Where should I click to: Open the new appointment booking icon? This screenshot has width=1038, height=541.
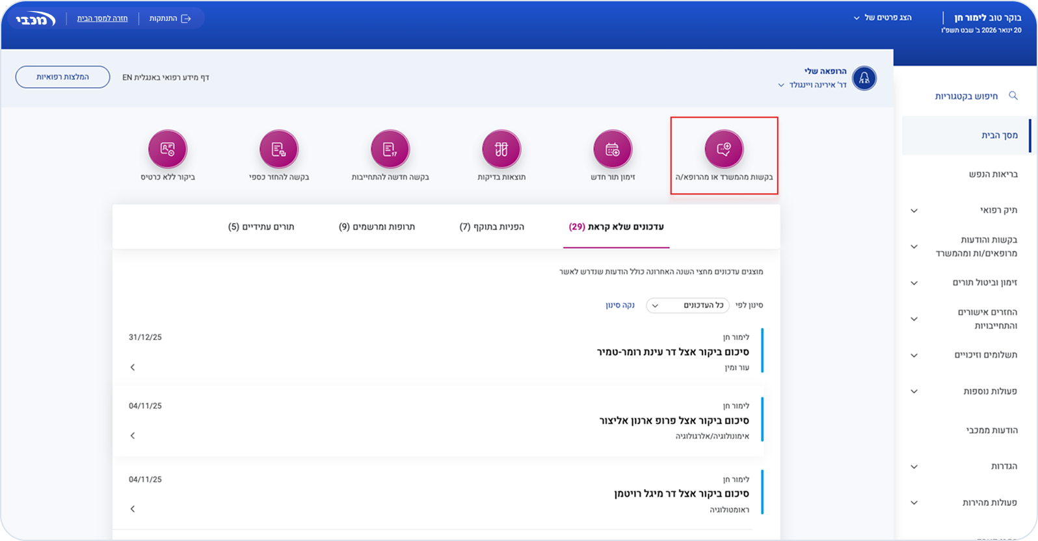612,149
